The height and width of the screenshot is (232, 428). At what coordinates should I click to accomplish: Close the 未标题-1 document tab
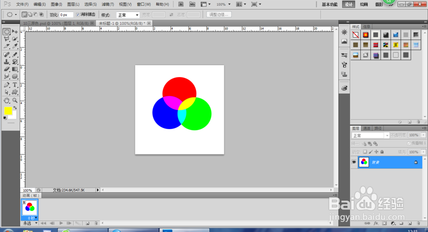(149, 24)
